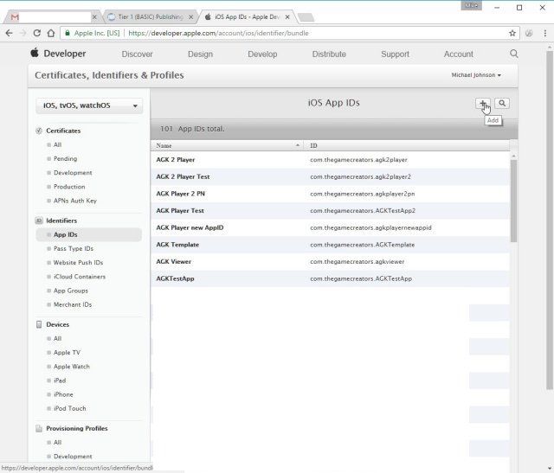Screen dimensions: 554x473
Task: Open Distribute in Developer navigation
Action: (329, 54)
